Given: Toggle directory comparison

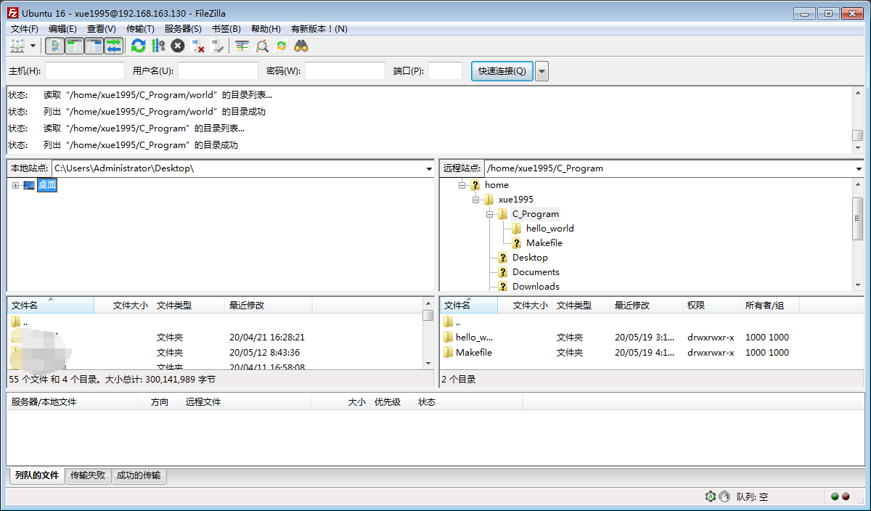Looking at the screenshot, I should pyautogui.click(x=262, y=46).
